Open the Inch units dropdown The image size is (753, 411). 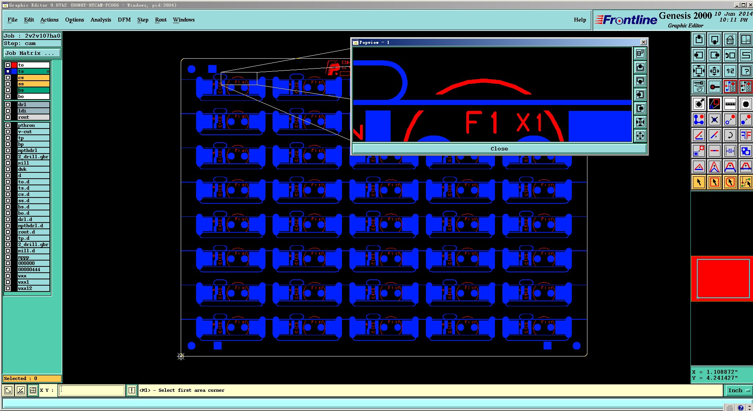738,390
